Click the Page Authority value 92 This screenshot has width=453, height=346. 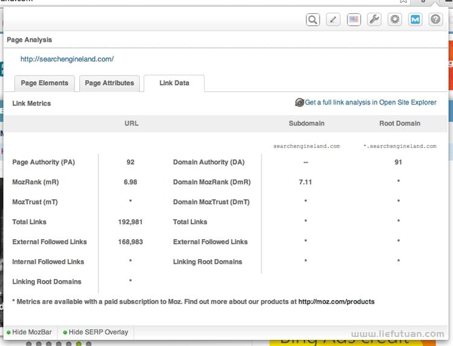[130, 162]
